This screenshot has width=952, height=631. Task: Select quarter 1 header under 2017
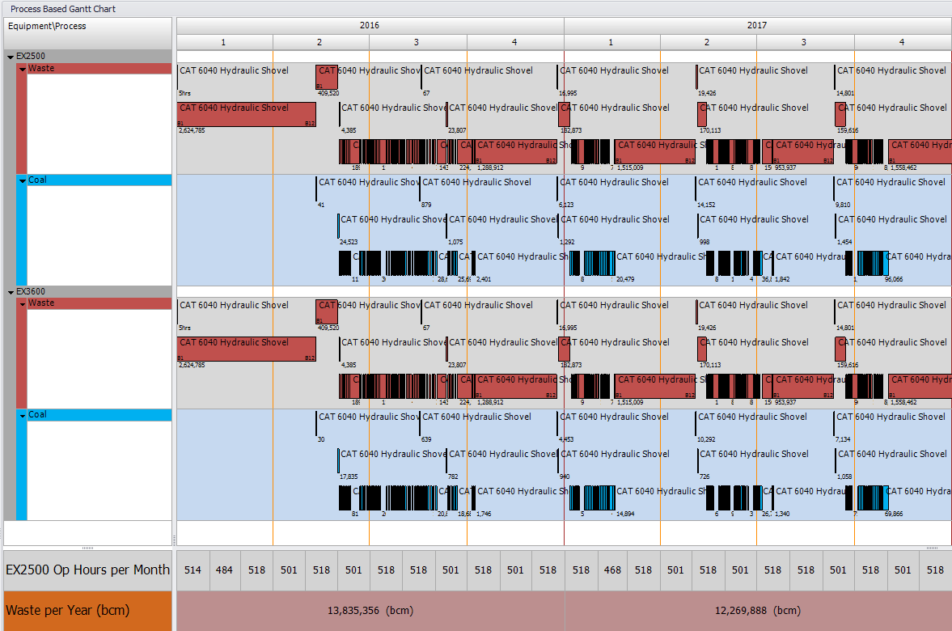tap(611, 43)
